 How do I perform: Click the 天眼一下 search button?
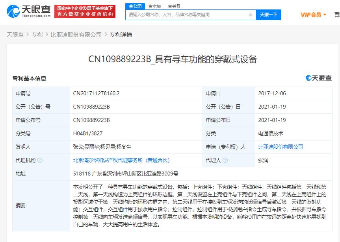269,15
